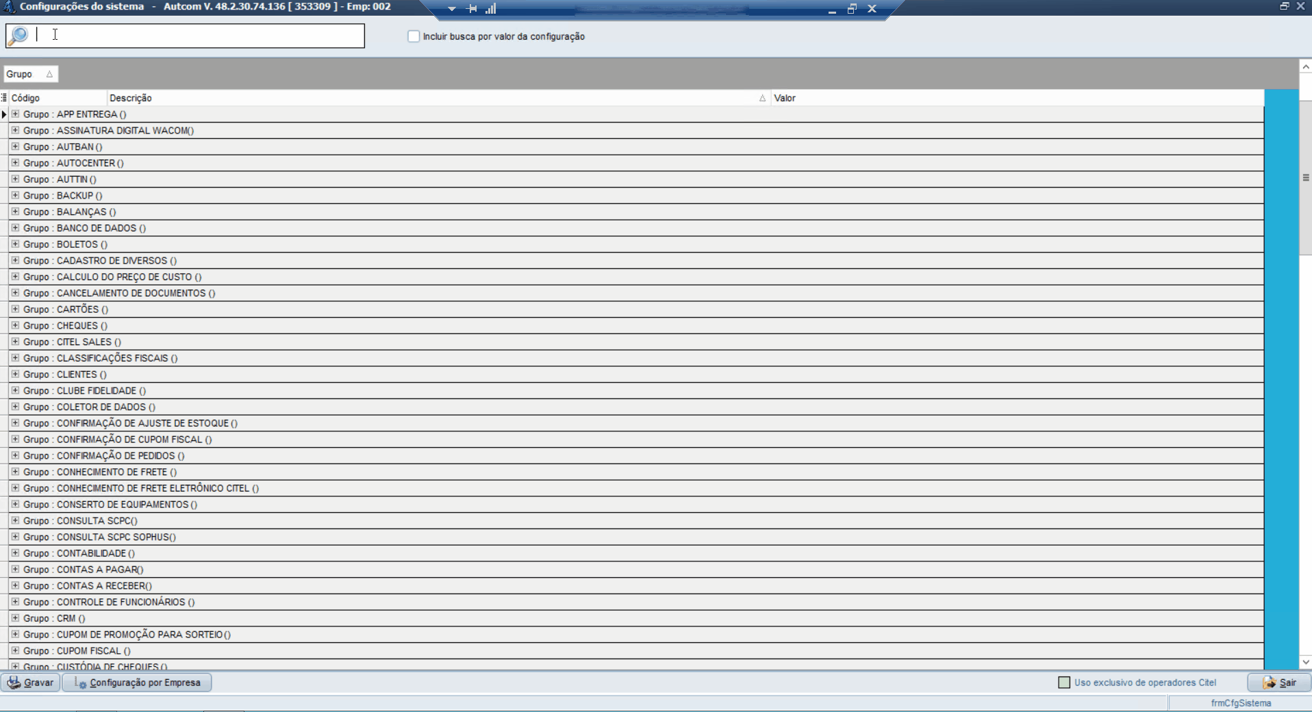This screenshot has width=1312, height=712.
Task: Select row CUPOM DE PROMOÇÃO PARA SORTEIO
Action: pos(637,635)
